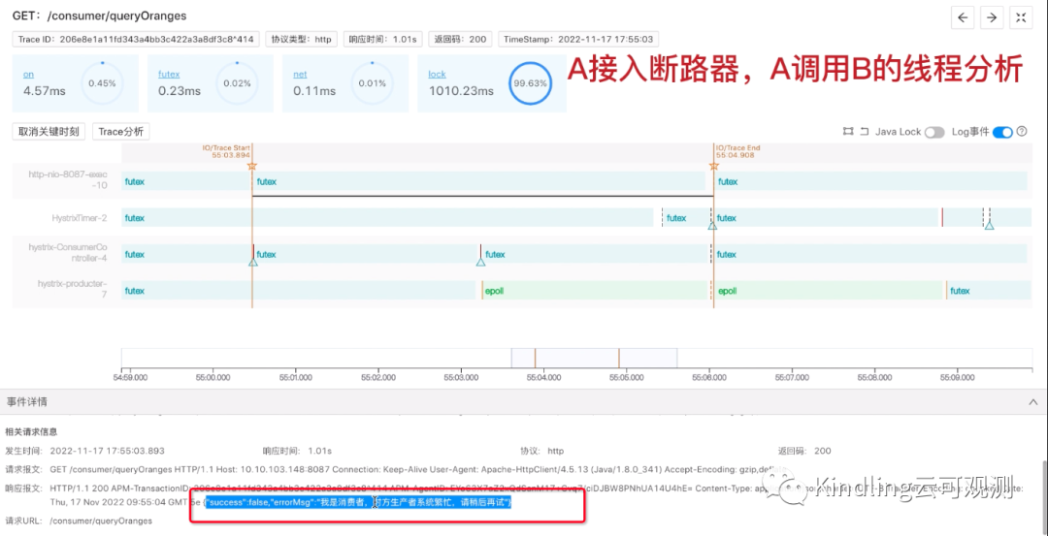Click the epoll segment after trace end on hystrix-producter-7
Viewport: 1048px width, 536px height.
click(828, 291)
